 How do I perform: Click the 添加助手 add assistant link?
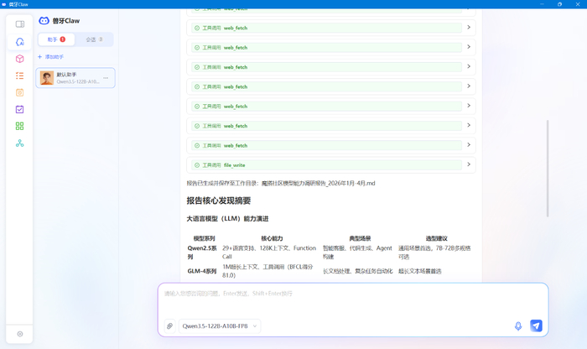pyautogui.click(x=51, y=57)
